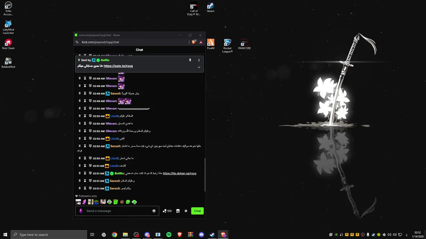This screenshot has width=426, height=239.
Task: Click the chat window vertical scrollbar
Action: (x=205, y=174)
